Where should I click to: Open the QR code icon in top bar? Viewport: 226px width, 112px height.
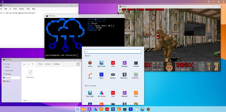click(x=219, y=2)
